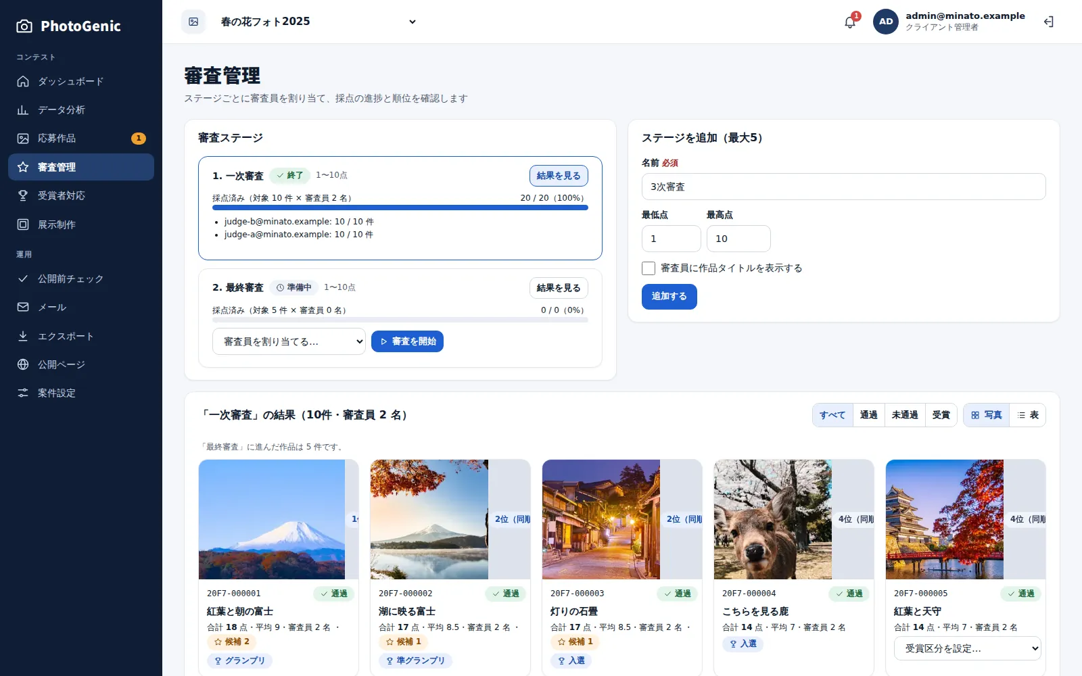Screen dimensions: 1082x676
Task: Click the 一次審査 progress bar
Action: pos(400,208)
